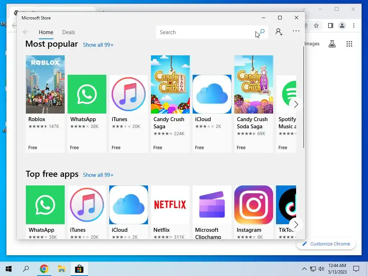Open the Instagram app icon
368x276 pixels.
tap(254, 205)
